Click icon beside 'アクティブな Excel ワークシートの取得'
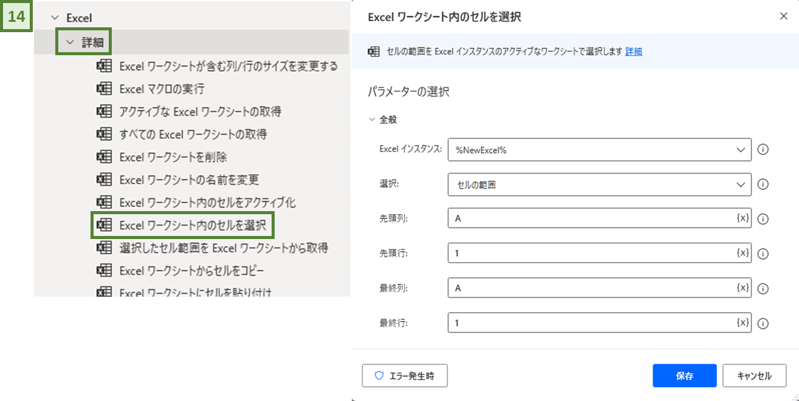 pos(105,111)
